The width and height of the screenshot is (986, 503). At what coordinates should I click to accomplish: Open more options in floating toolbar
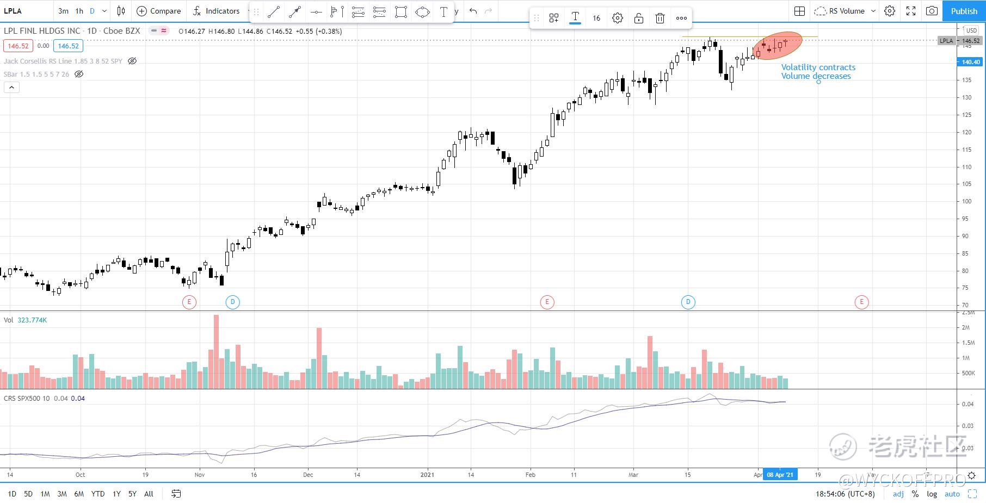pos(681,18)
